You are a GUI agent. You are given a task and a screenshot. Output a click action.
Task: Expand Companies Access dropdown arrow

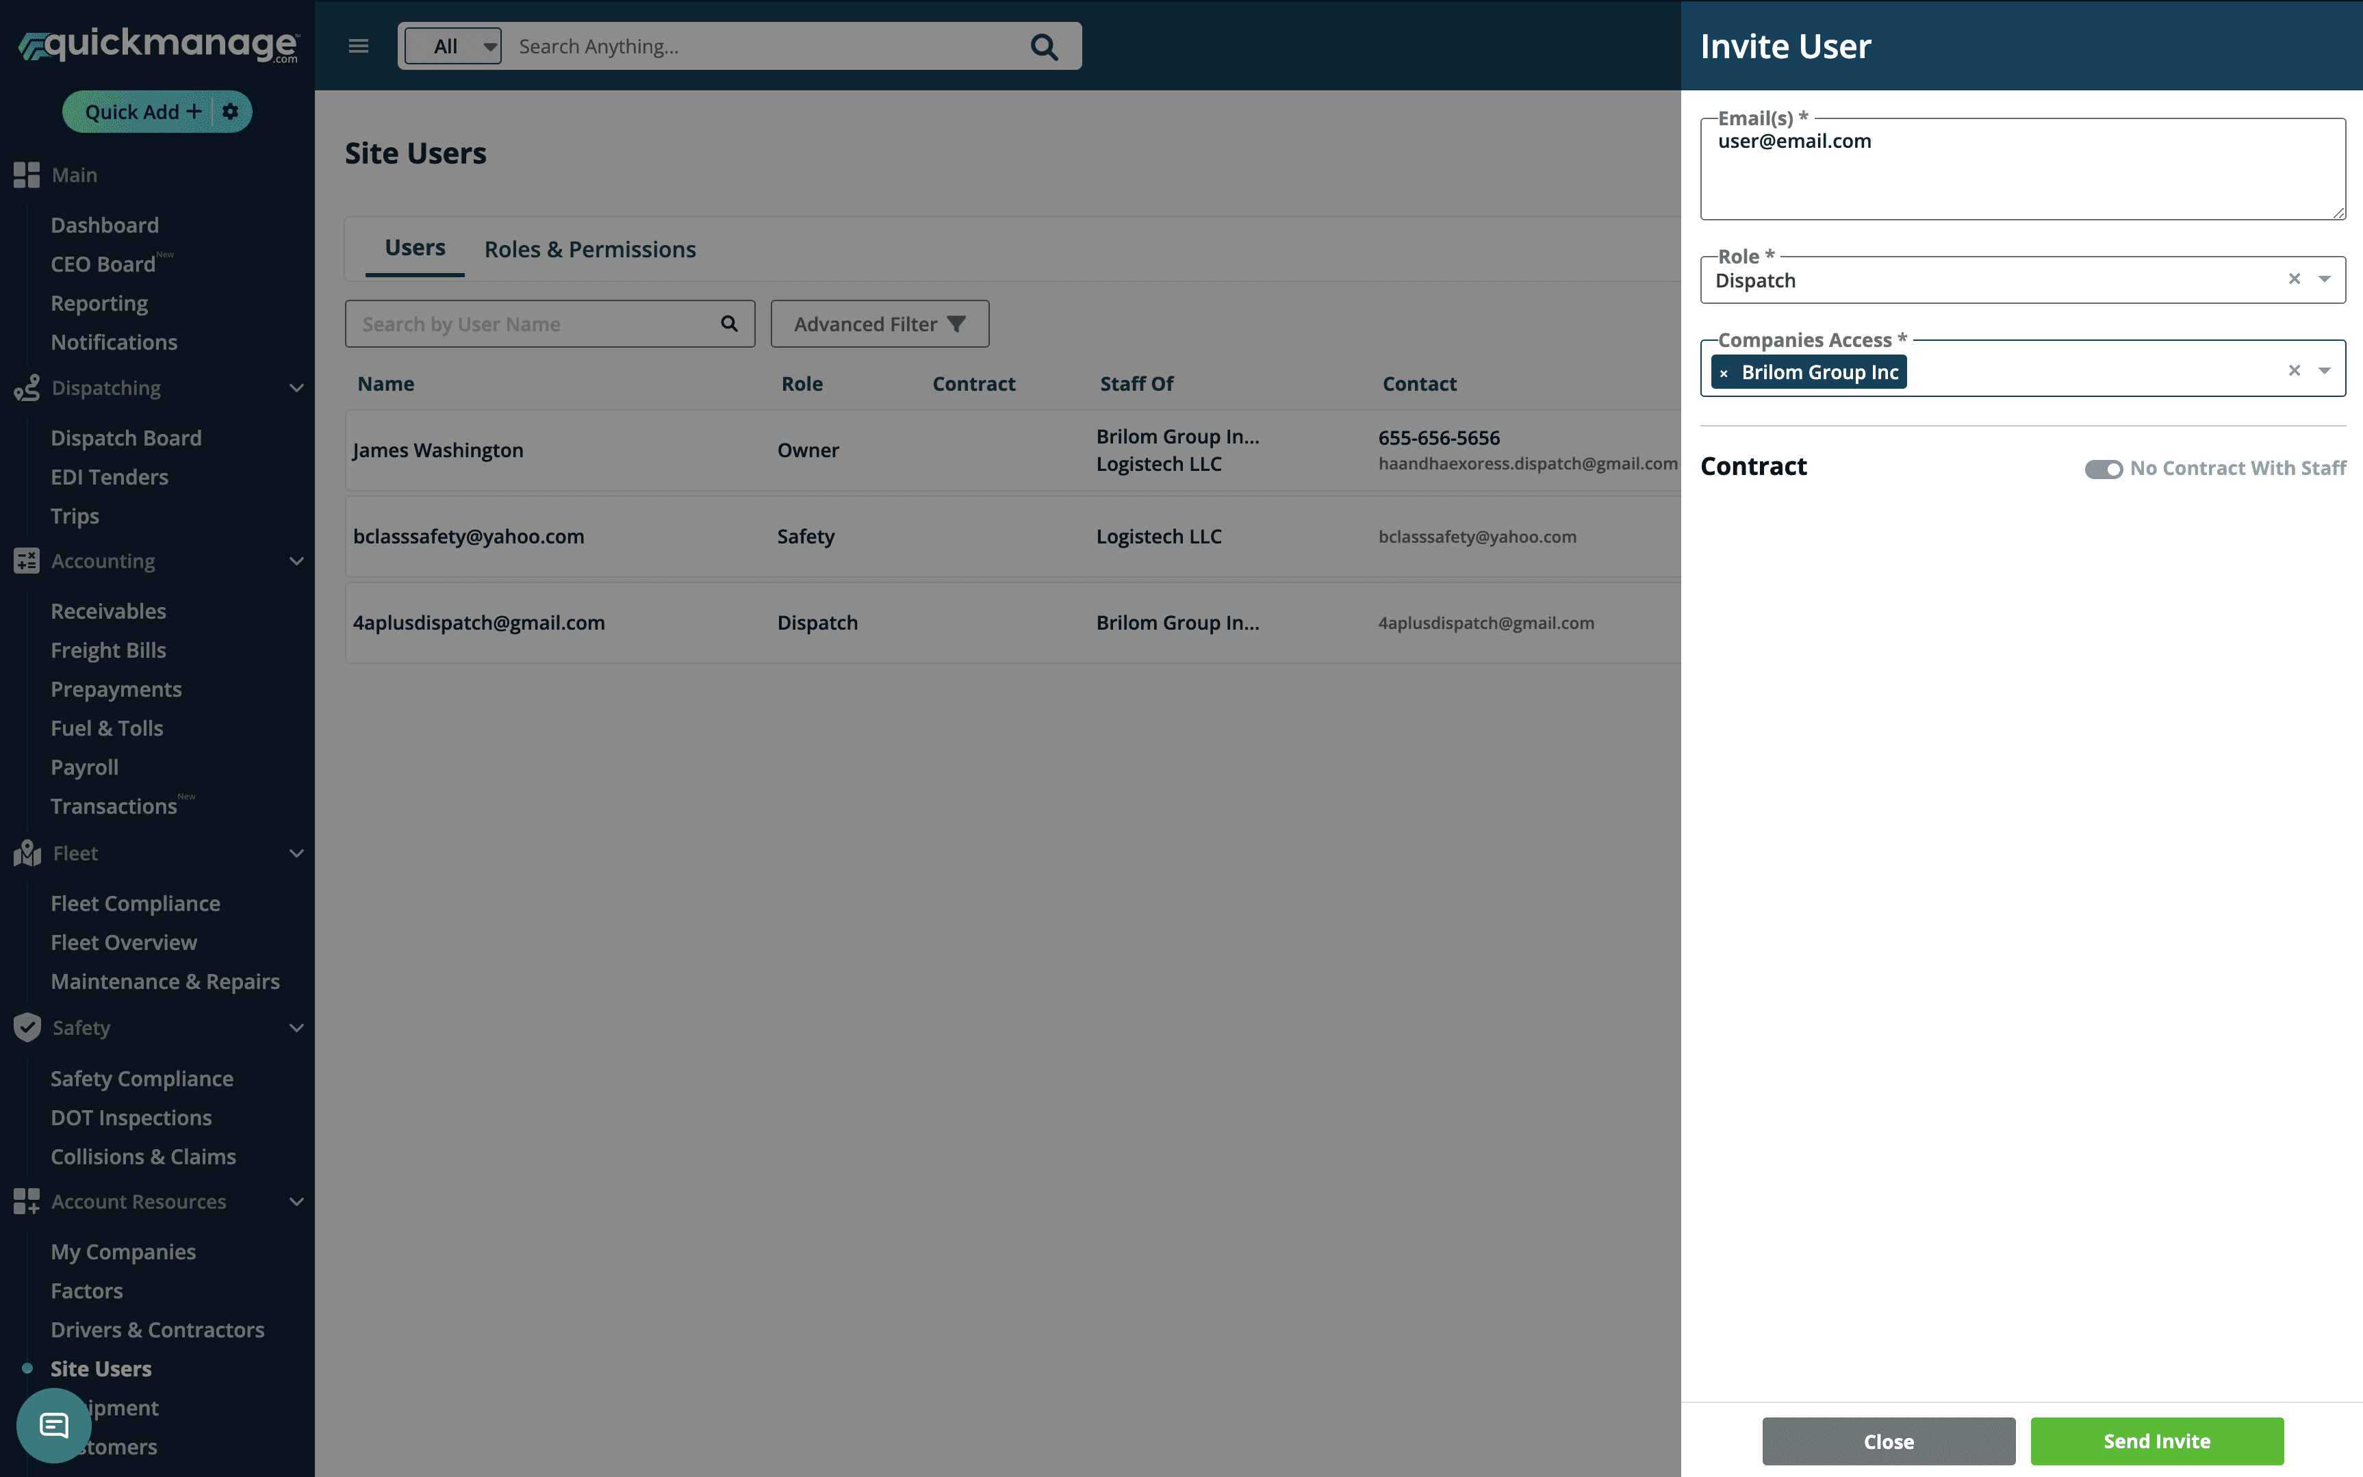tap(2325, 370)
